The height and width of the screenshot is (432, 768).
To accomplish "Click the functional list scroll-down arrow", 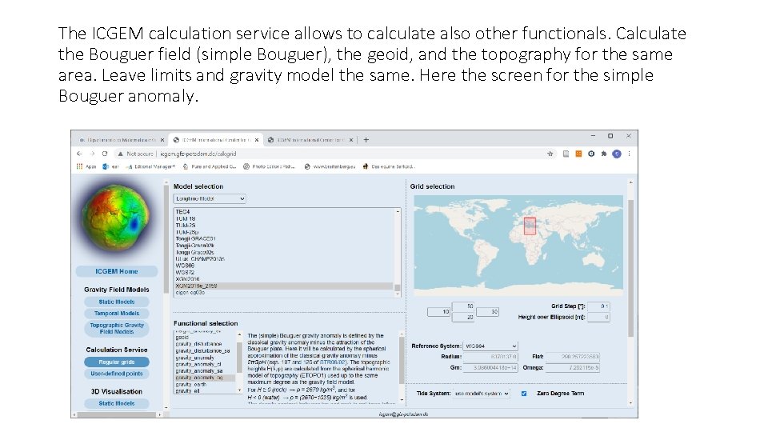I will [239, 390].
